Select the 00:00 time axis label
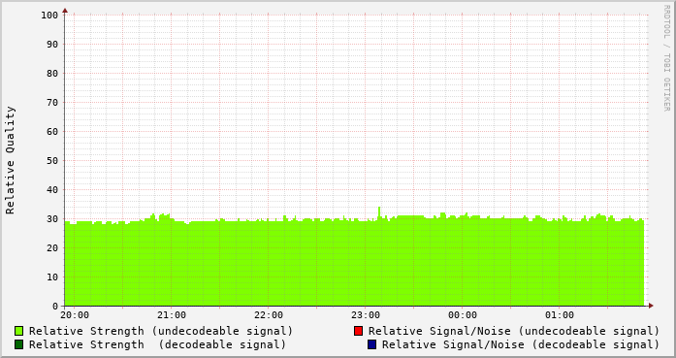 coord(463,315)
